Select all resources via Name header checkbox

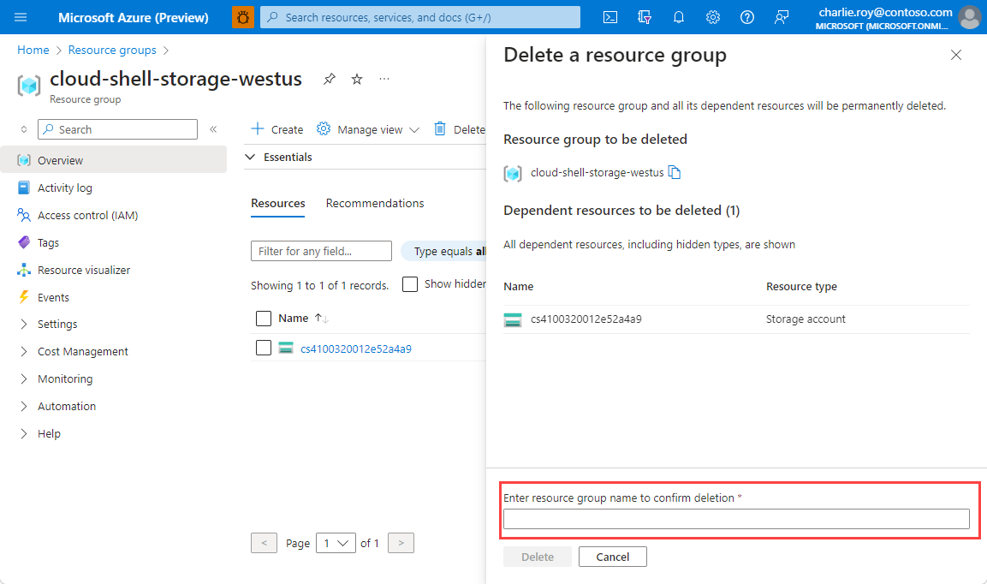click(263, 318)
